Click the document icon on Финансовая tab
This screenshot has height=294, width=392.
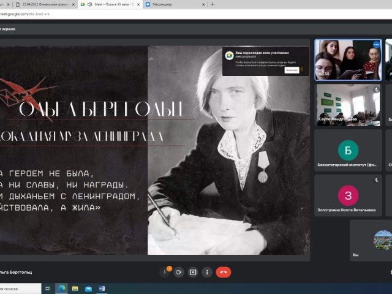pyautogui.click(x=18, y=4)
